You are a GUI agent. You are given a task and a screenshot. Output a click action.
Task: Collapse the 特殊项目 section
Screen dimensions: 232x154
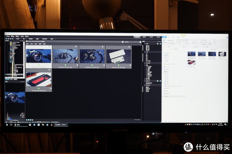[145, 85]
